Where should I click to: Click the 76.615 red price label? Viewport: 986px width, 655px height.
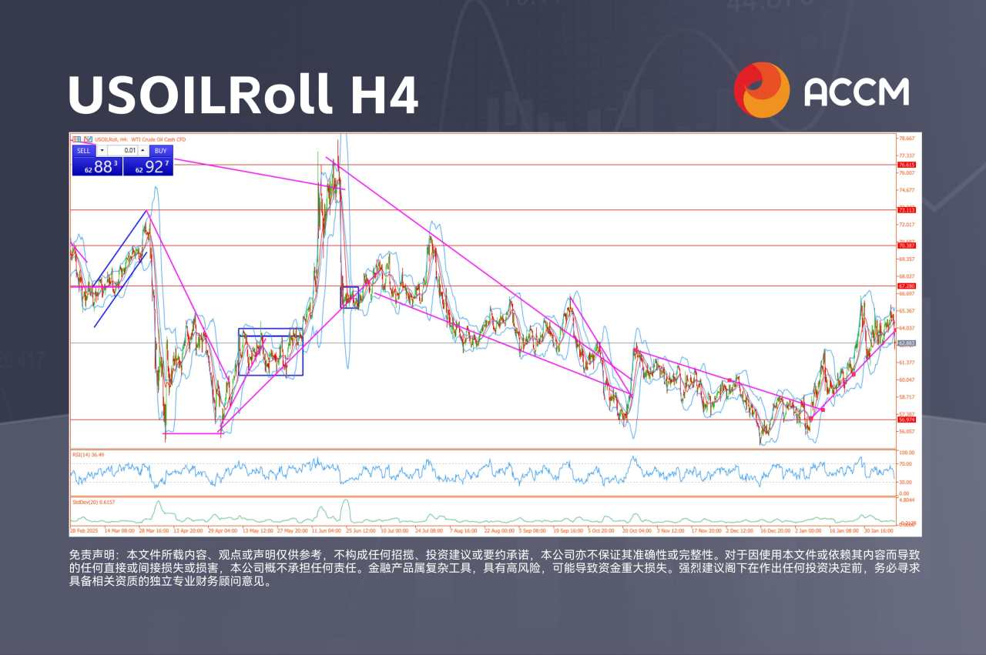pos(907,165)
